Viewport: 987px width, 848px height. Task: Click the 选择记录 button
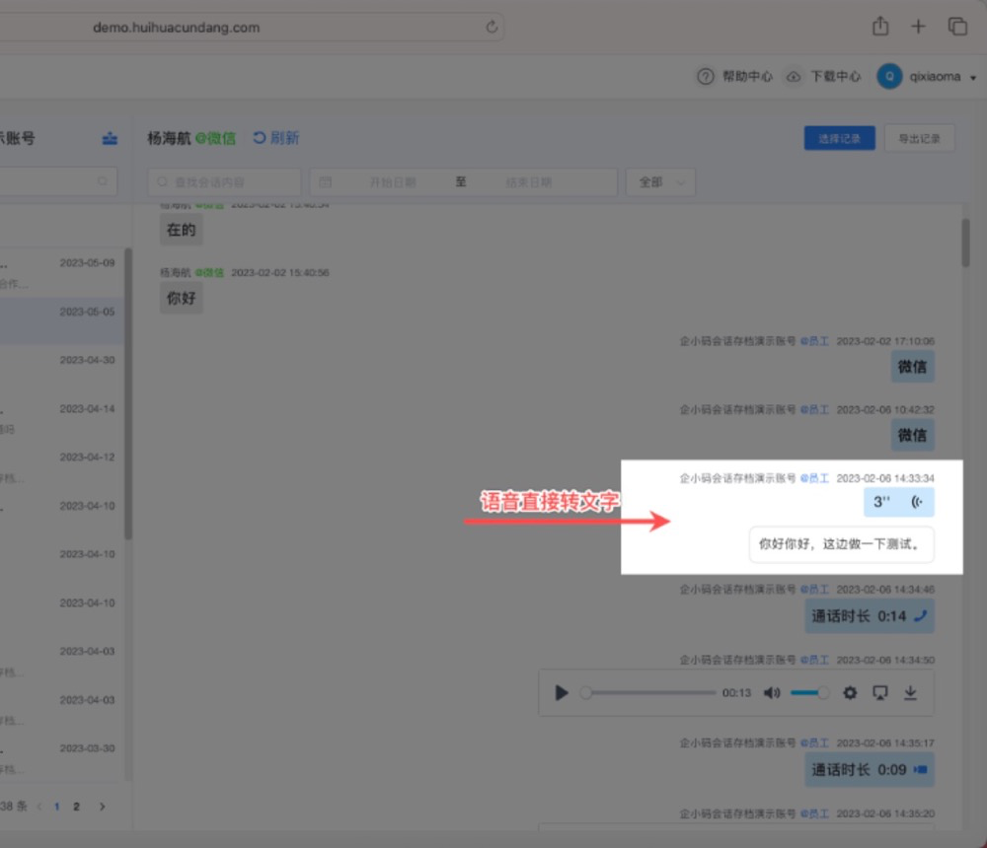(839, 139)
